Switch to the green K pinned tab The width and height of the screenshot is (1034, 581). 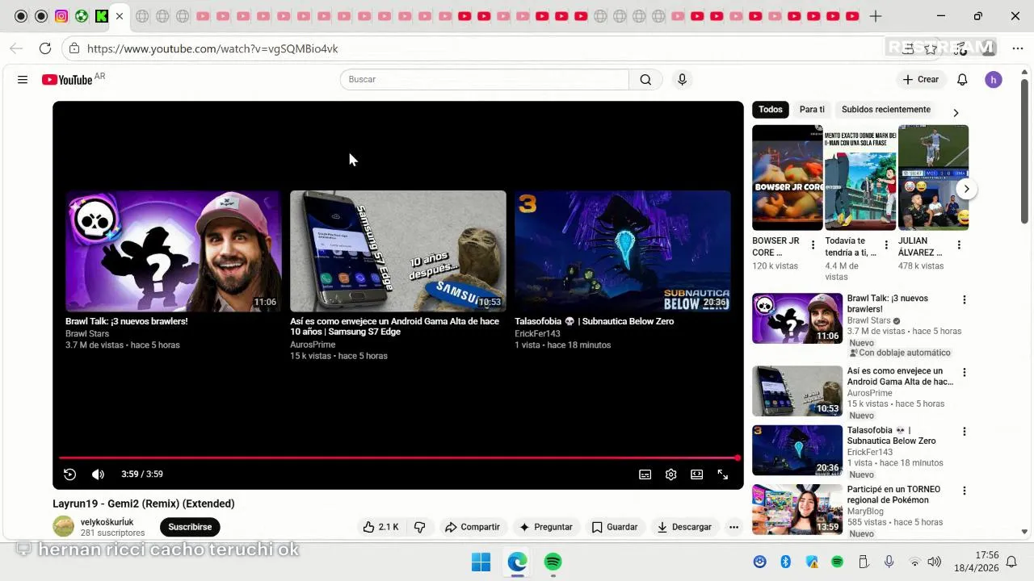tap(101, 16)
